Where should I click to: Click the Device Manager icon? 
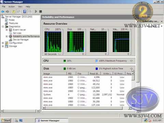(x=11, y=40)
